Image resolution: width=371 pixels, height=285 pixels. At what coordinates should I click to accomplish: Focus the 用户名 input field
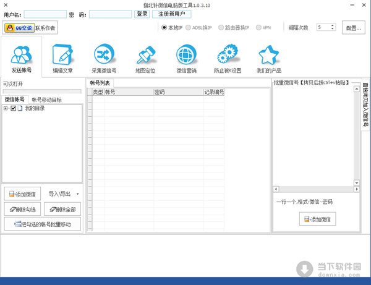point(45,14)
